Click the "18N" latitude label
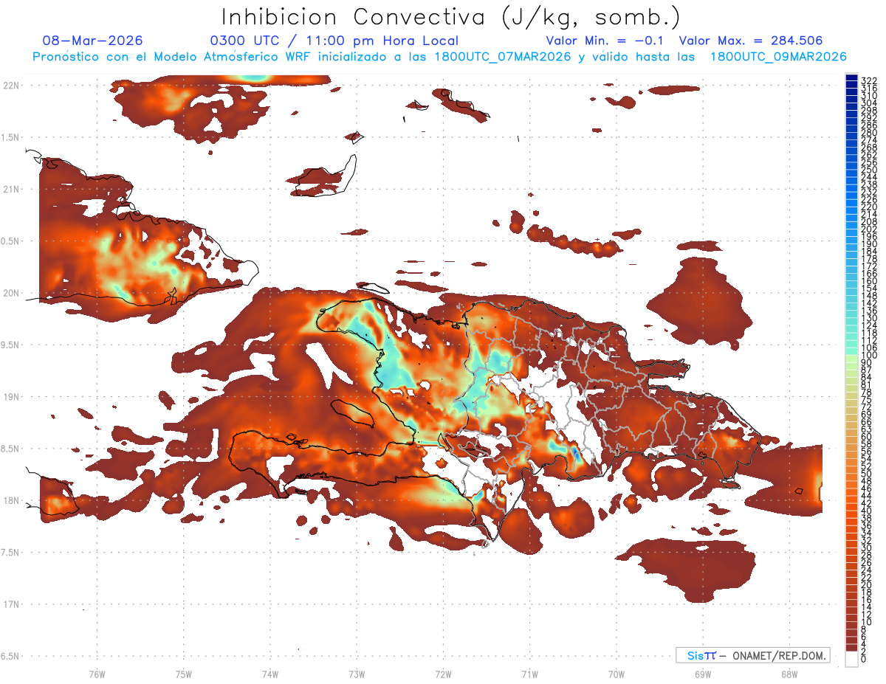This screenshot has height=684, width=886. 11,500
